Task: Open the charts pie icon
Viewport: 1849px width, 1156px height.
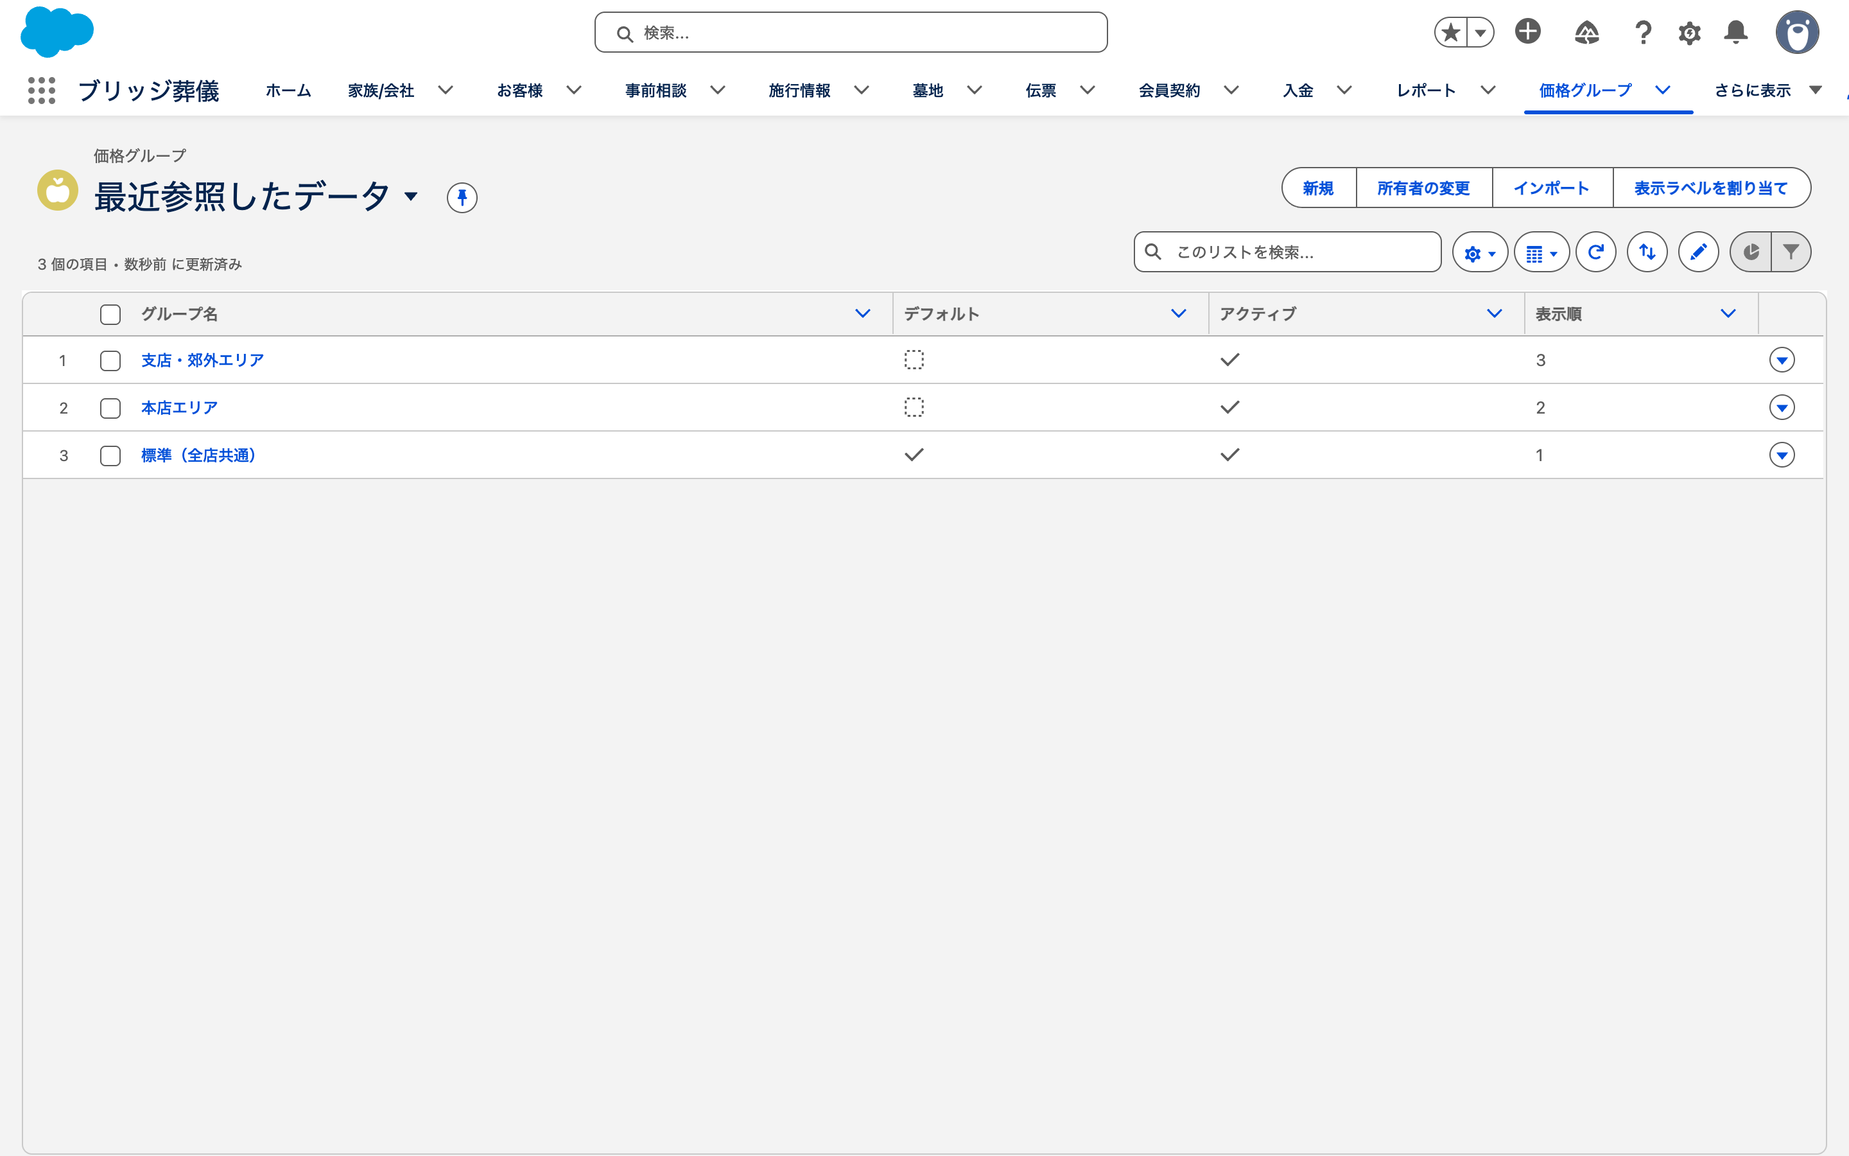Action: (x=1750, y=252)
